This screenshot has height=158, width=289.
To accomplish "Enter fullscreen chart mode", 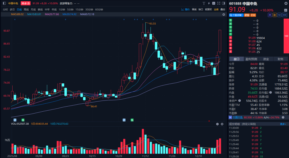I will 218,3.
